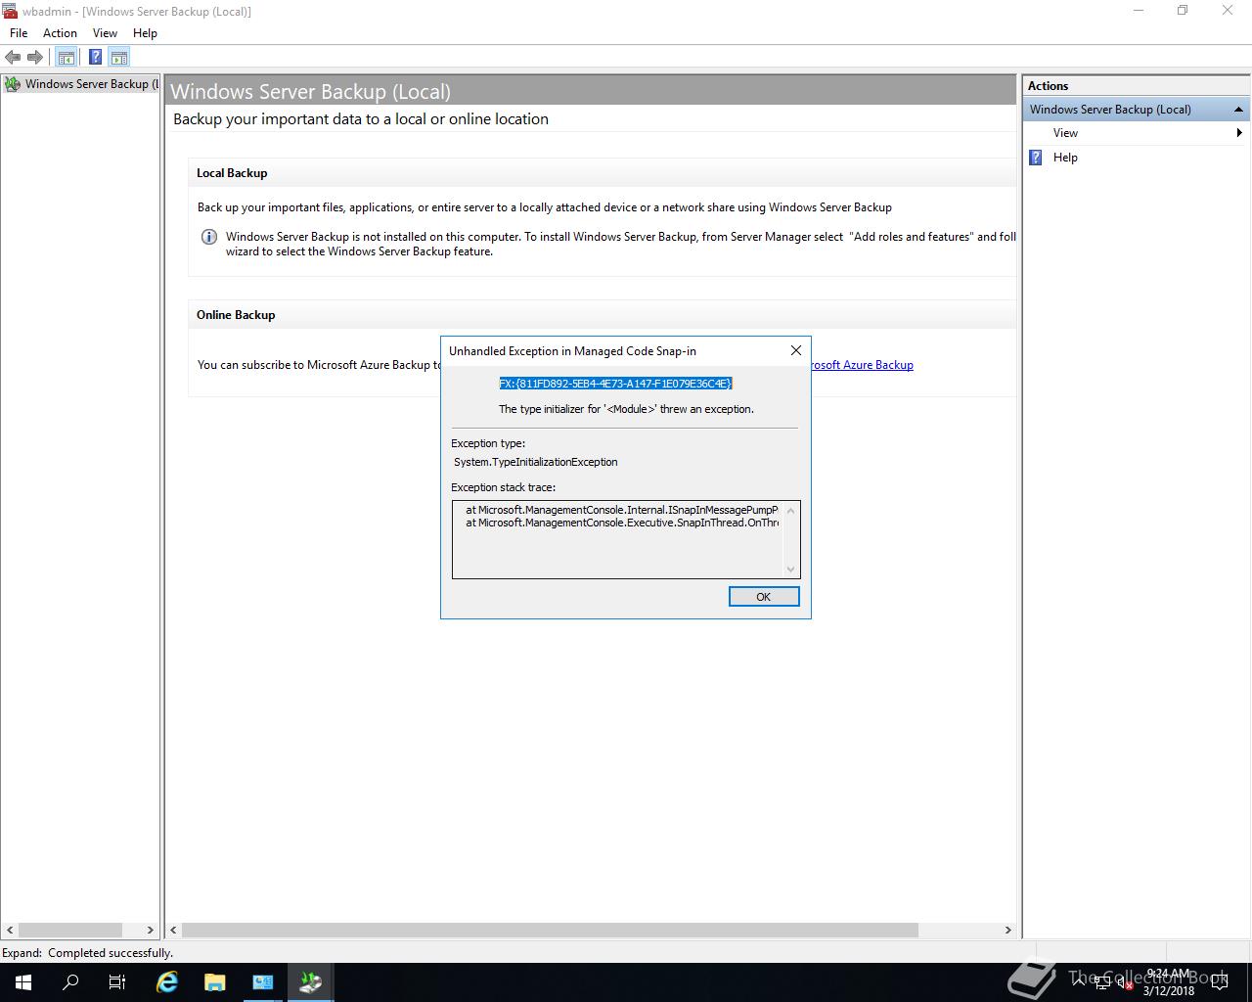Click the Online Backup section header
The width and height of the screenshot is (1252, 1002).
point(236,315)
